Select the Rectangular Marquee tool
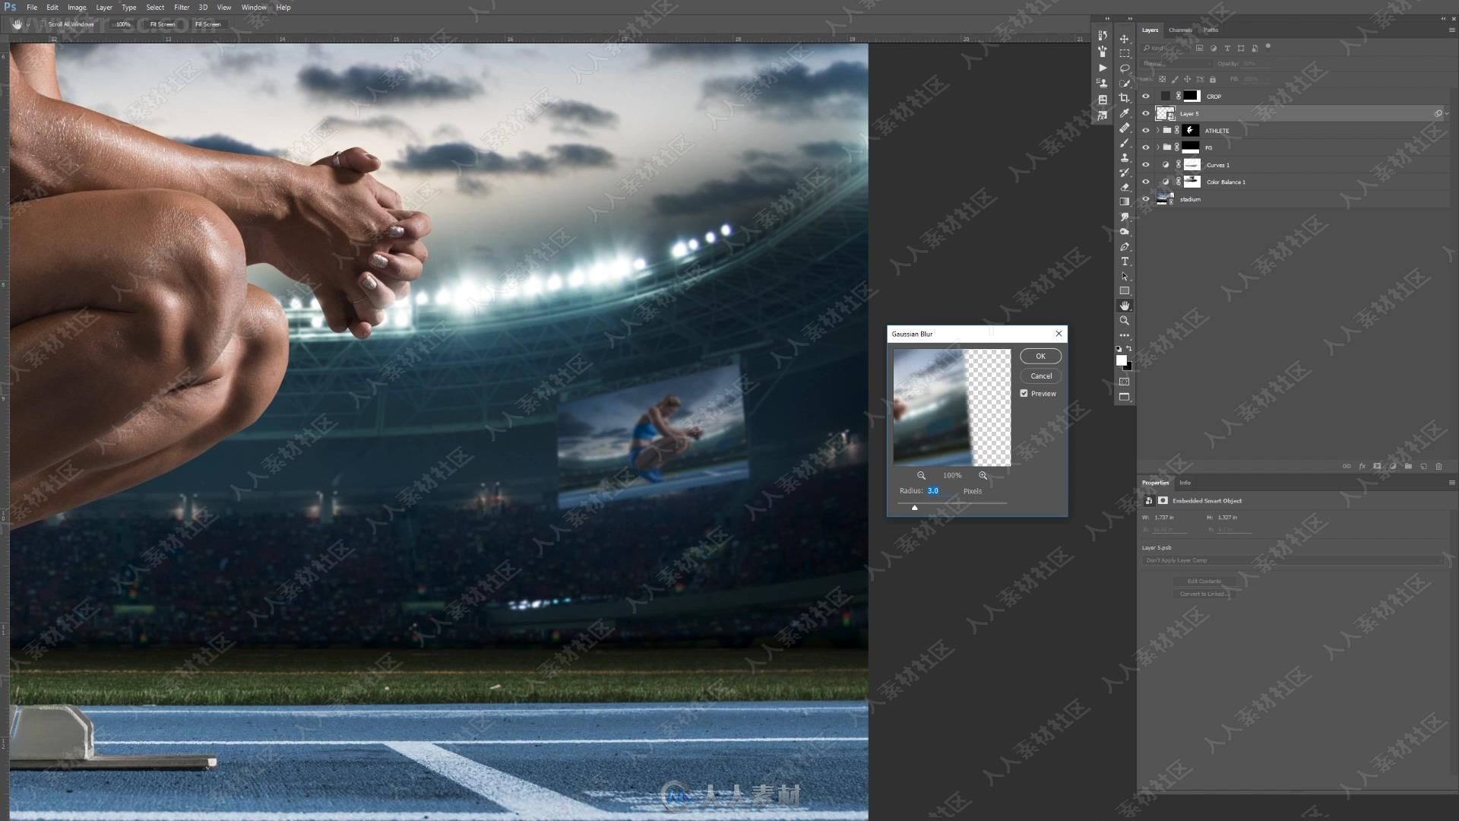Screen dimensions: 1459x821 click(x=1124, y=53)
